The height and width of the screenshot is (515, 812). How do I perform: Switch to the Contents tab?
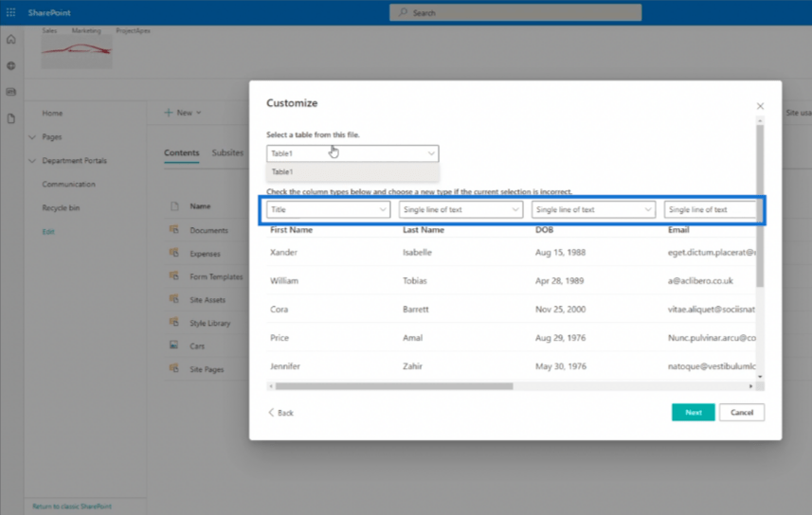click(182, 152)
